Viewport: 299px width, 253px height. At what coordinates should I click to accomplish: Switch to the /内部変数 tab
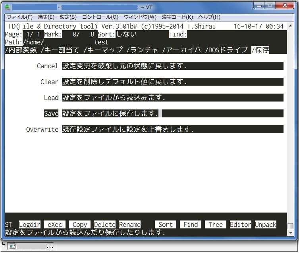pyautogui.click(x=21, y=50)
